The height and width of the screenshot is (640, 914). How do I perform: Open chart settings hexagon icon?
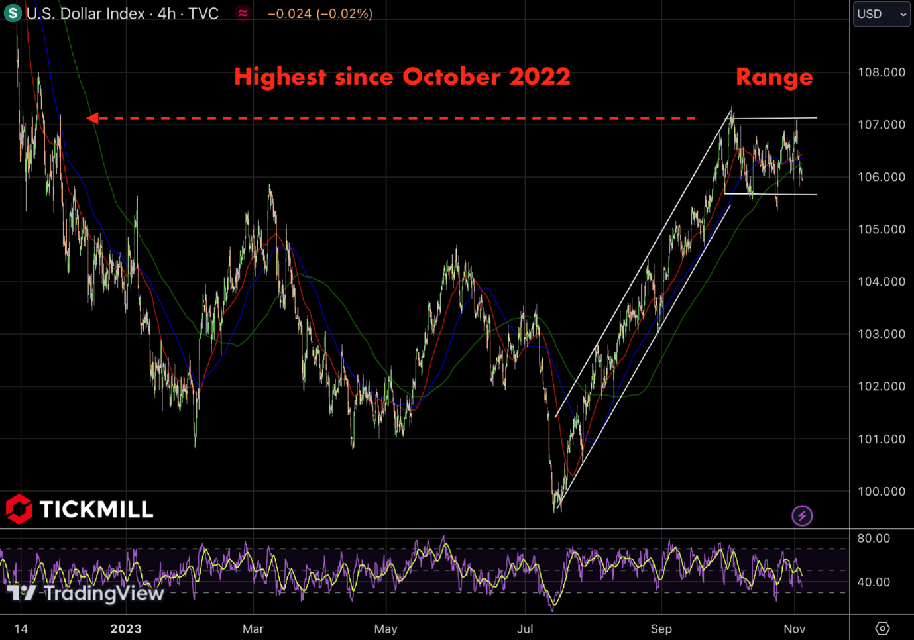(882, 628)
